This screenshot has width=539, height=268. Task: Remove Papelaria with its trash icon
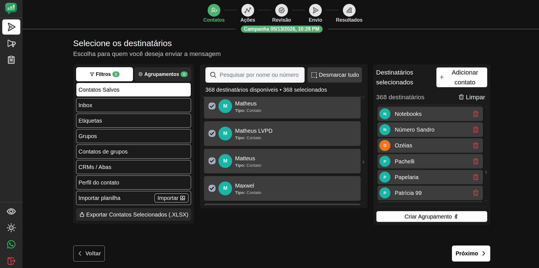(476, 177)
